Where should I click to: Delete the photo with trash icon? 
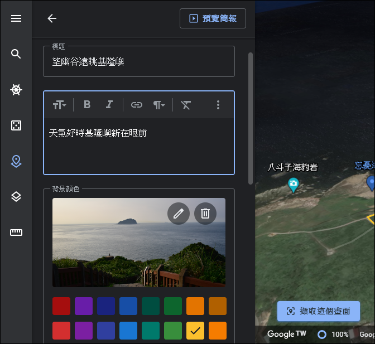point(205,214)
